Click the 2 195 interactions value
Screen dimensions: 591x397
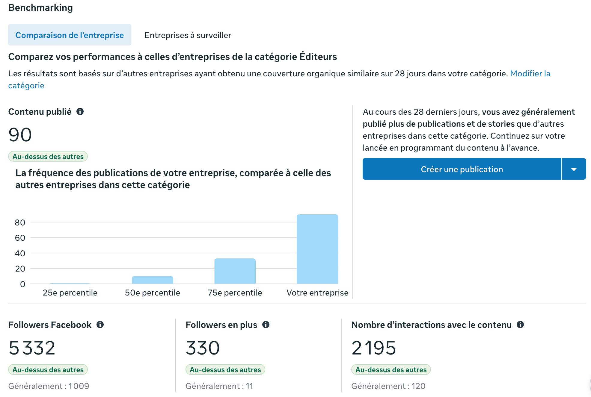tap(374, 348)
